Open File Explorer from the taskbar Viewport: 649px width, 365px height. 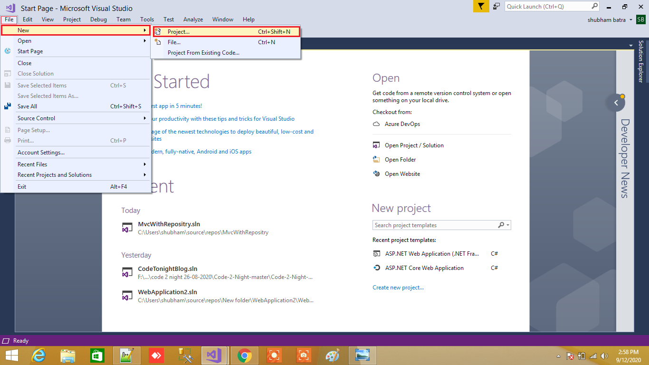click(x=68, y=355)
